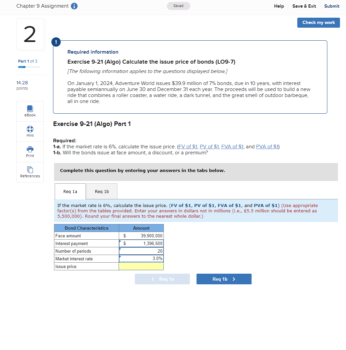Click Save & Exit
Screen dimensions: 346x350
tap(304, 6)
